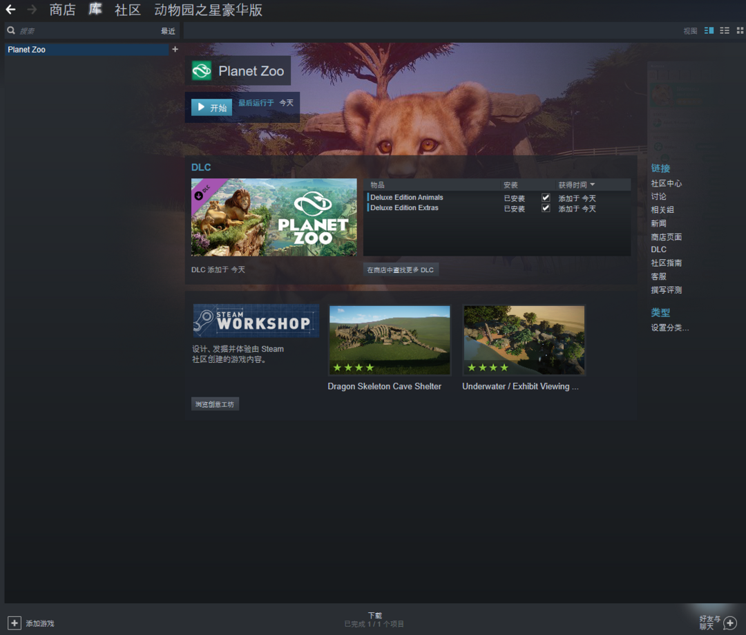Image resolution: width=746 pixels, height=635 pixels.
Task: Sort DLC by 获得时间 column arrow
Action: 592,185
